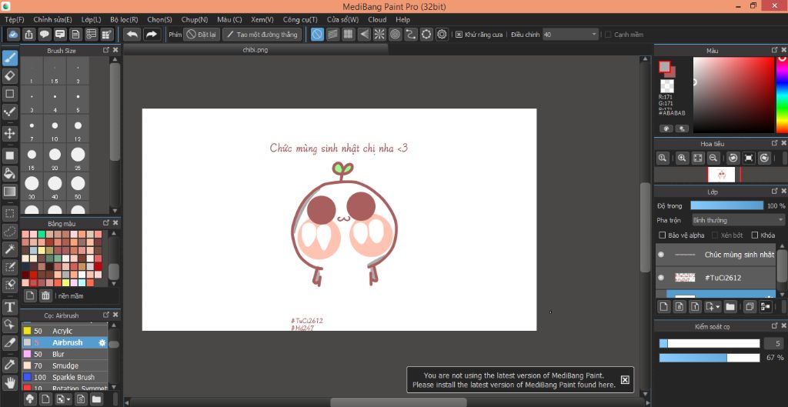Open the Chỉnh sửa(E) menu
Image resolution: width=788 pixels, height=407 pixels.
(x=53, y=19)
